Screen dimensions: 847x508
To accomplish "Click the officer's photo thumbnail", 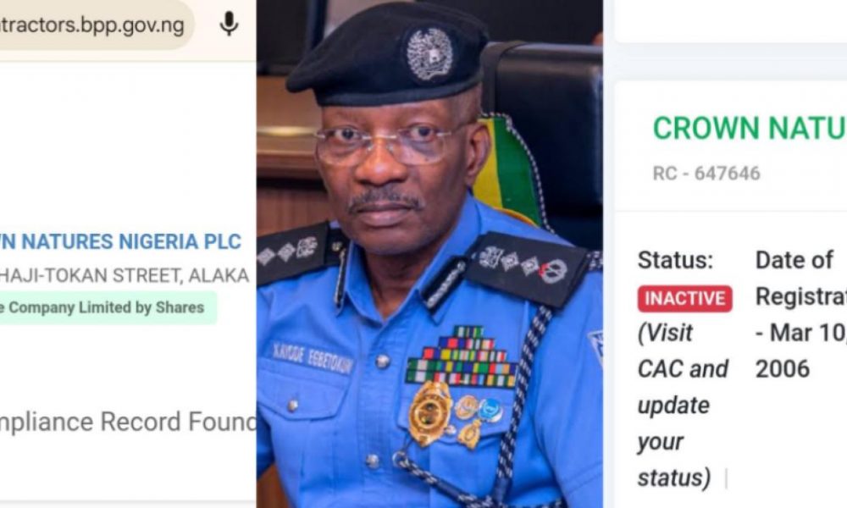I will tap(429, 254).
